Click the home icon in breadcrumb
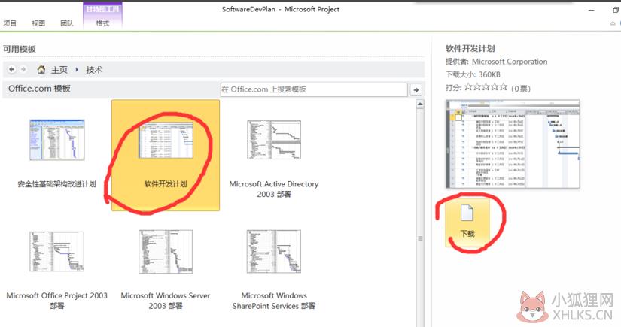 [x=41, y=70]
